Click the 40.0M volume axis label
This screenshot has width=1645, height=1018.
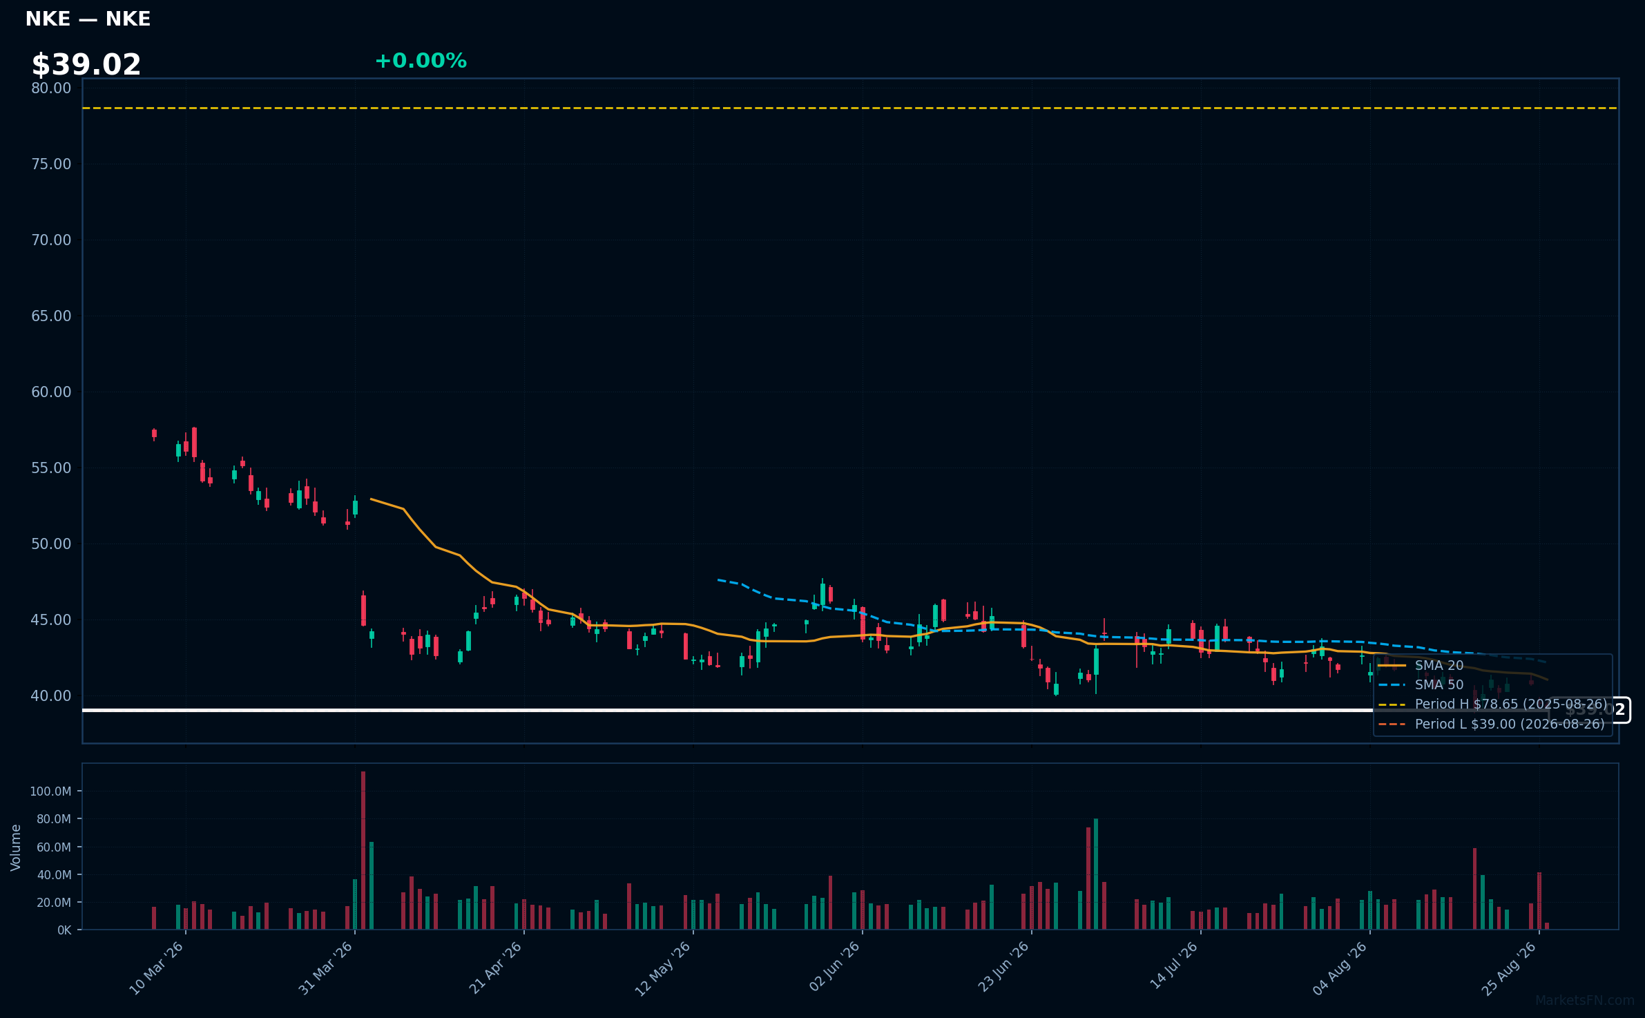pyautogui.click(x=54, y=875)
